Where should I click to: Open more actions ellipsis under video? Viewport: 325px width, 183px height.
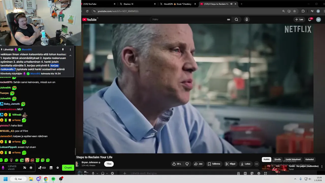(x=256, y=164)
